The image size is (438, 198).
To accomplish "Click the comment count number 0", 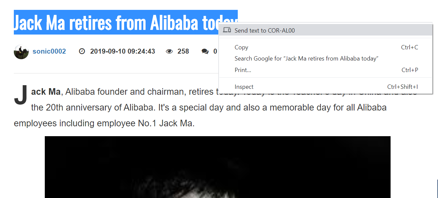I will pyautogui.click(x=215, y=51).
